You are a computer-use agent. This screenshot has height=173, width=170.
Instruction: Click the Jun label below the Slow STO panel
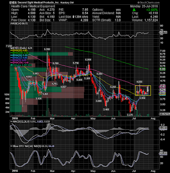click(114, 171)
